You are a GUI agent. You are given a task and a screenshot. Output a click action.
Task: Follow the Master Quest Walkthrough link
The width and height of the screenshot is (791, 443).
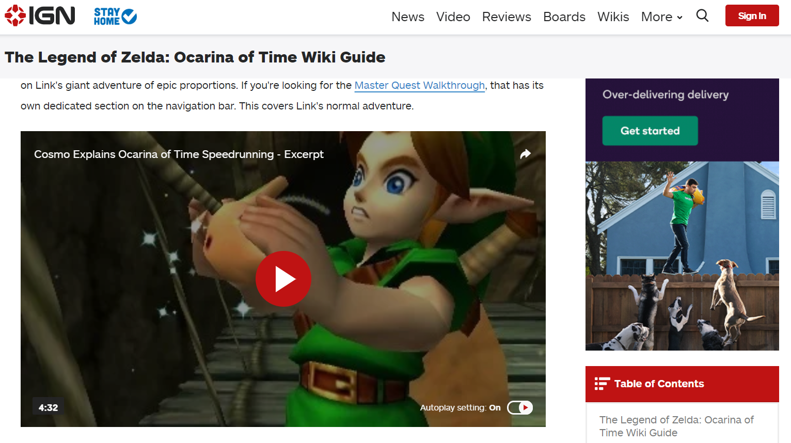(420, 85)
